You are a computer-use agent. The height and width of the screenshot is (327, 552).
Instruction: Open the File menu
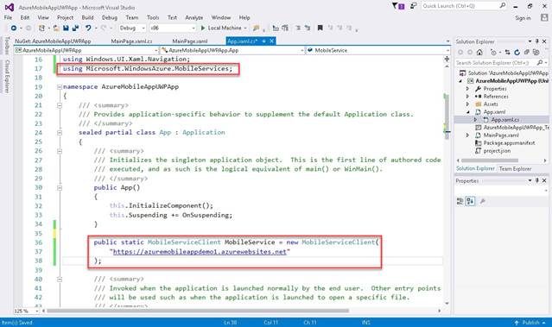8,17
